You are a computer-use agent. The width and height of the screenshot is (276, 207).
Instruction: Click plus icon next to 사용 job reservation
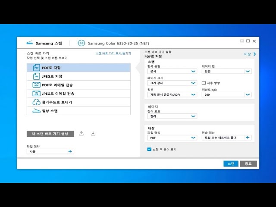point(70,151)
